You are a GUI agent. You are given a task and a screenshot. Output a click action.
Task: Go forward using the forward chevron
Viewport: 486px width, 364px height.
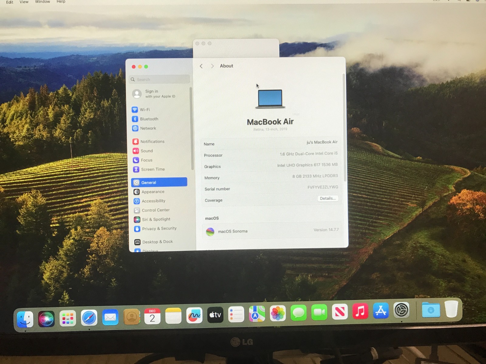click(x=212, y=66)
